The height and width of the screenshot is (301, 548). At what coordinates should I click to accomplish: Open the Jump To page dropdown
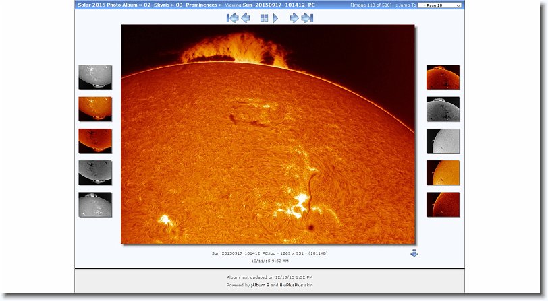439,5
